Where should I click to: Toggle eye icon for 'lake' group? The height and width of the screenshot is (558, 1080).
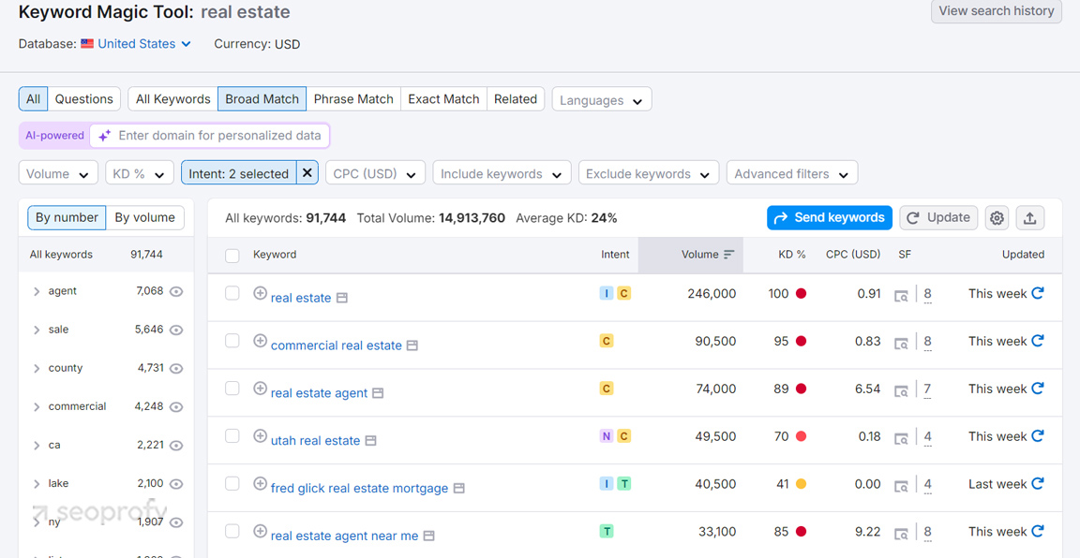[x=176, y=484]
